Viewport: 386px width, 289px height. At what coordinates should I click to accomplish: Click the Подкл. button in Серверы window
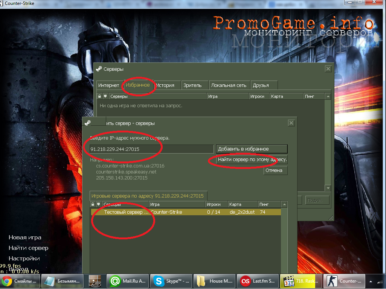coord(317,200)
